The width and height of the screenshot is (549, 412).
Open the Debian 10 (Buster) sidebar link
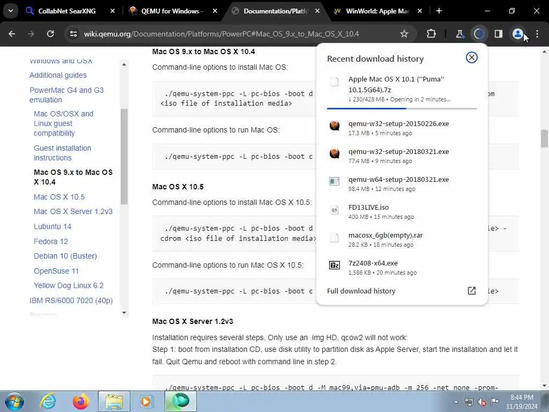coord(65,256)
